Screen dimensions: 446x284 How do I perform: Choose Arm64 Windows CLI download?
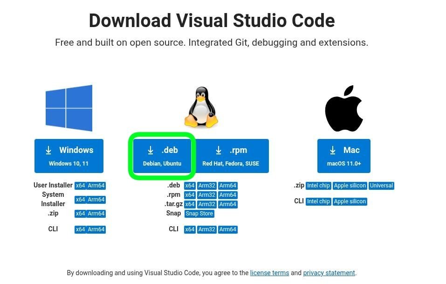[x=96, y=229]
